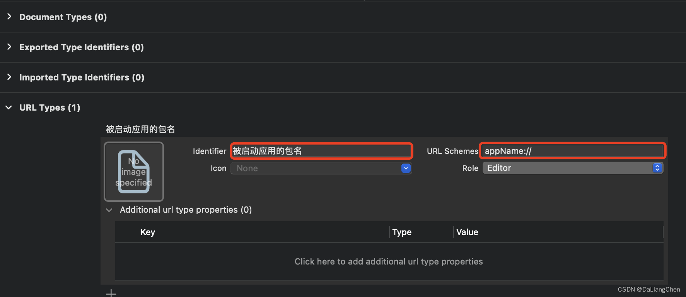Expand the Imported Type Identifiers section
This screenshot has width=686, height=297.
(9, 77)
